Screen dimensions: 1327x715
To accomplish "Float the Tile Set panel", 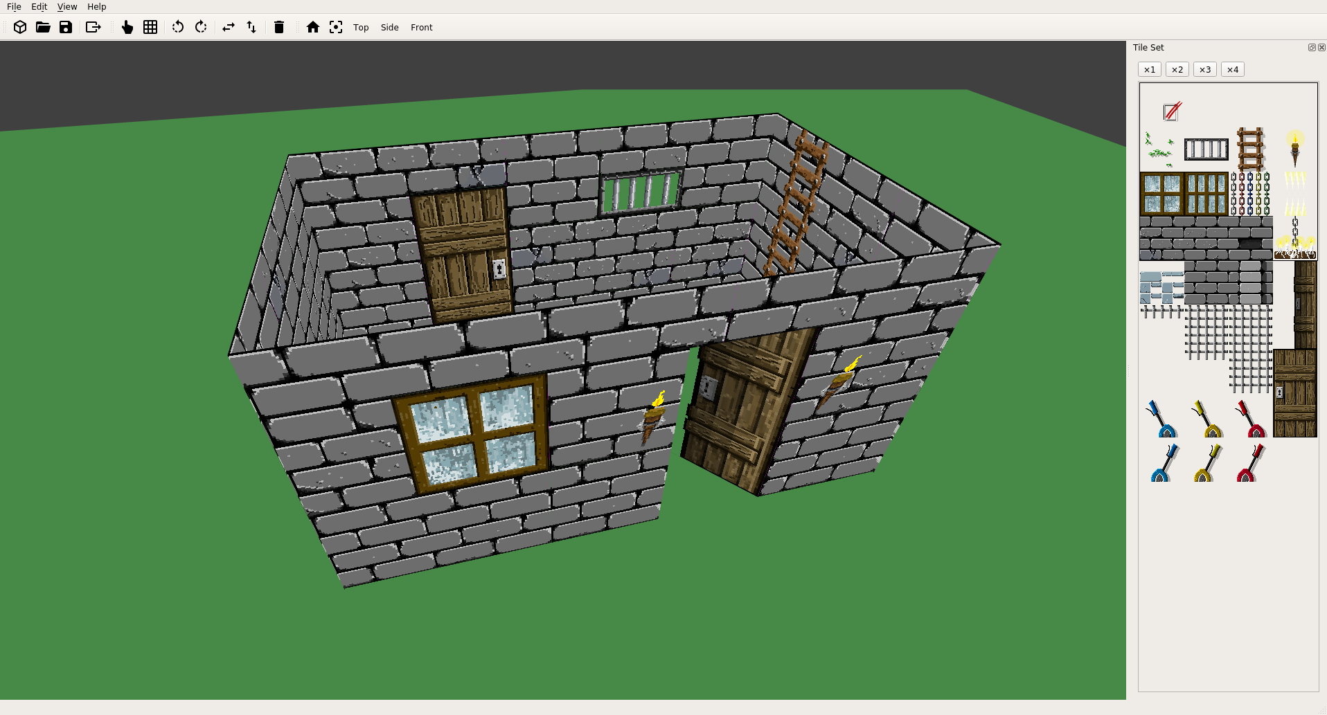I will (1312, 47).
